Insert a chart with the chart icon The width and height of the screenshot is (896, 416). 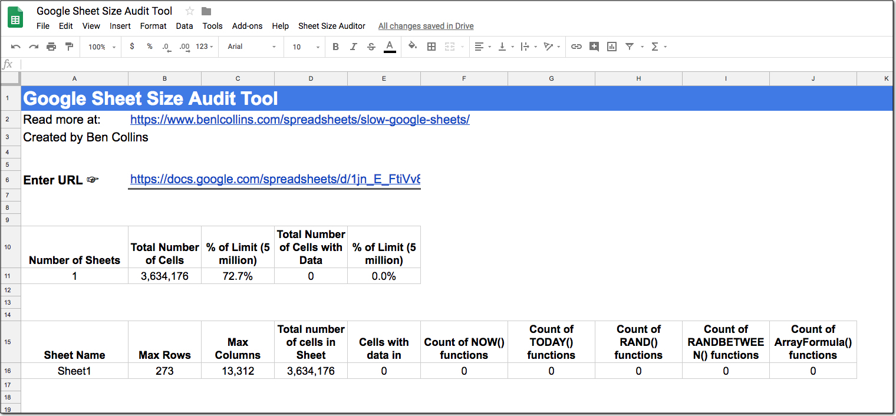click(612, 47)
